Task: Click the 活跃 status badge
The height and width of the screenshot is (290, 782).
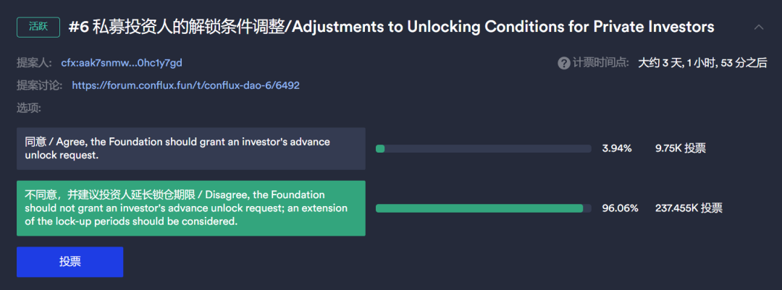Action: 38,27
